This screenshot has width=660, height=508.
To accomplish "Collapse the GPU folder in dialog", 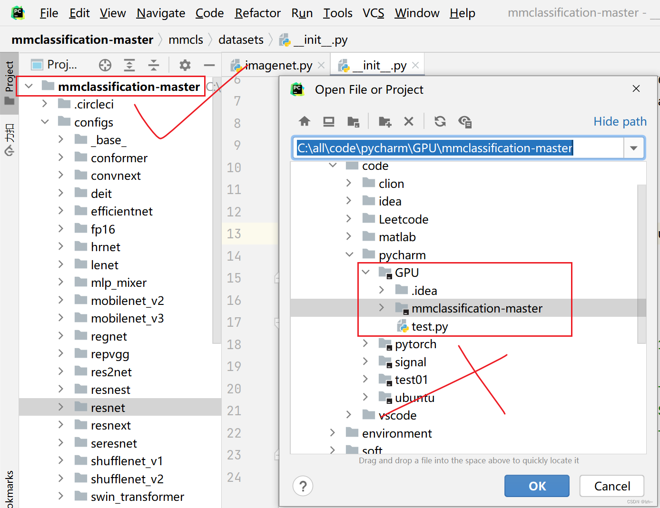I will click(366, 272).
